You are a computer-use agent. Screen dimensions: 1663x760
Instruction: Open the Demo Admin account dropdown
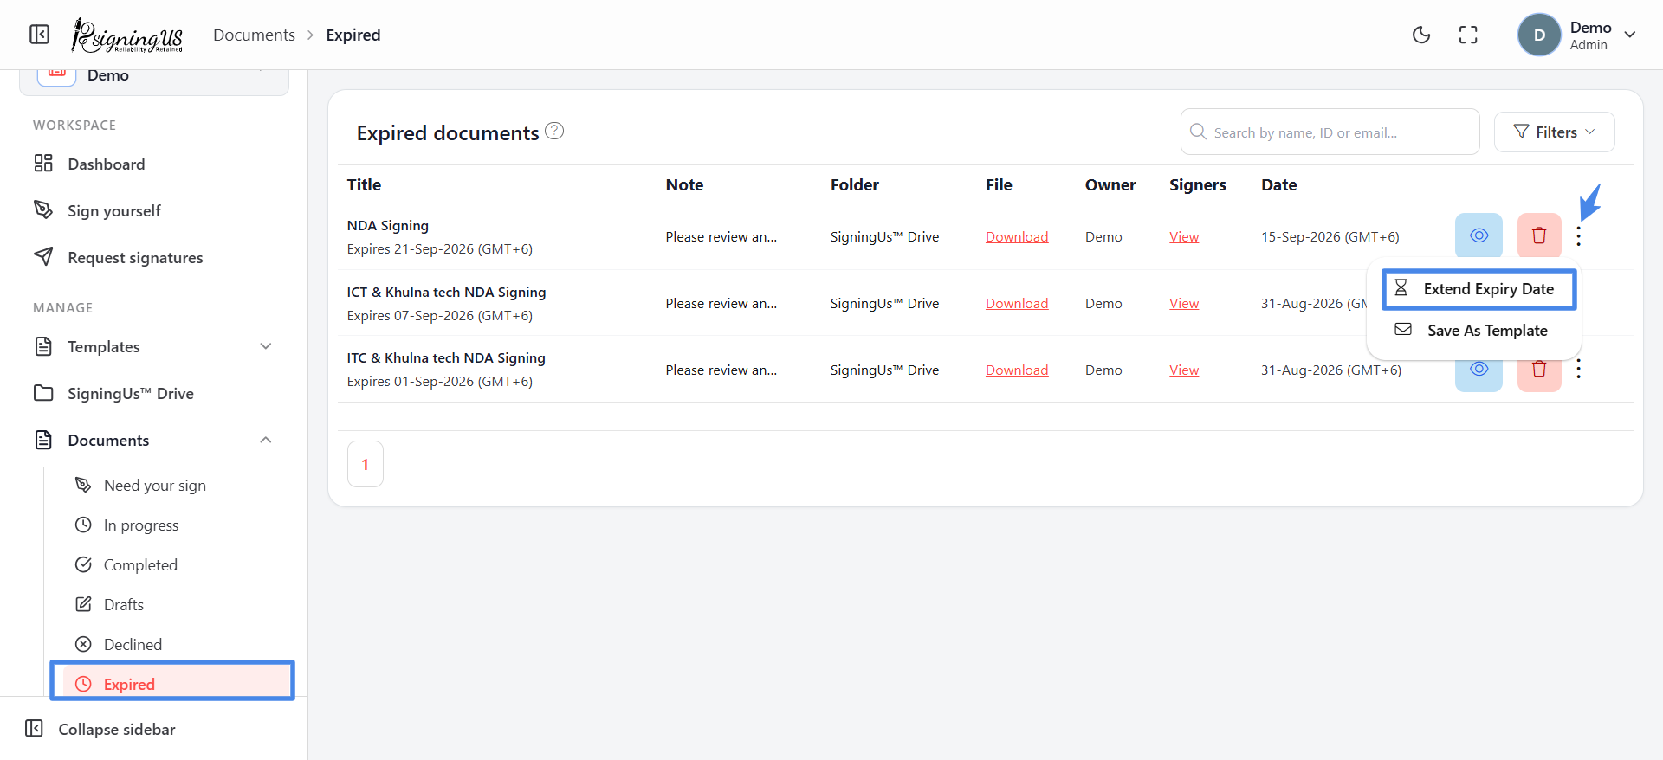pyautogui.click(x=1577, y=35)
